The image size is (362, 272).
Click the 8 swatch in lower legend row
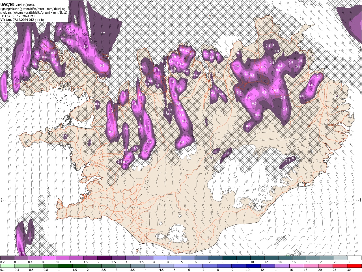(224, 266)
